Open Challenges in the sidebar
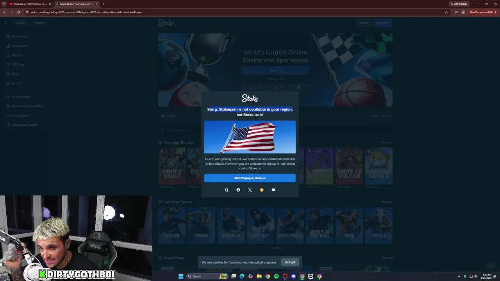The width and height of the screenshot is (500, 281). point(20,46)
